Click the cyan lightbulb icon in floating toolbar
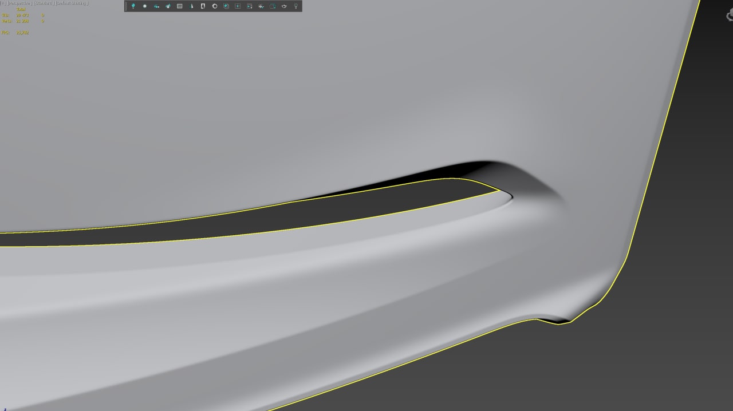The height and width of the screenshot is (411, 733). [x=133, y=6]
